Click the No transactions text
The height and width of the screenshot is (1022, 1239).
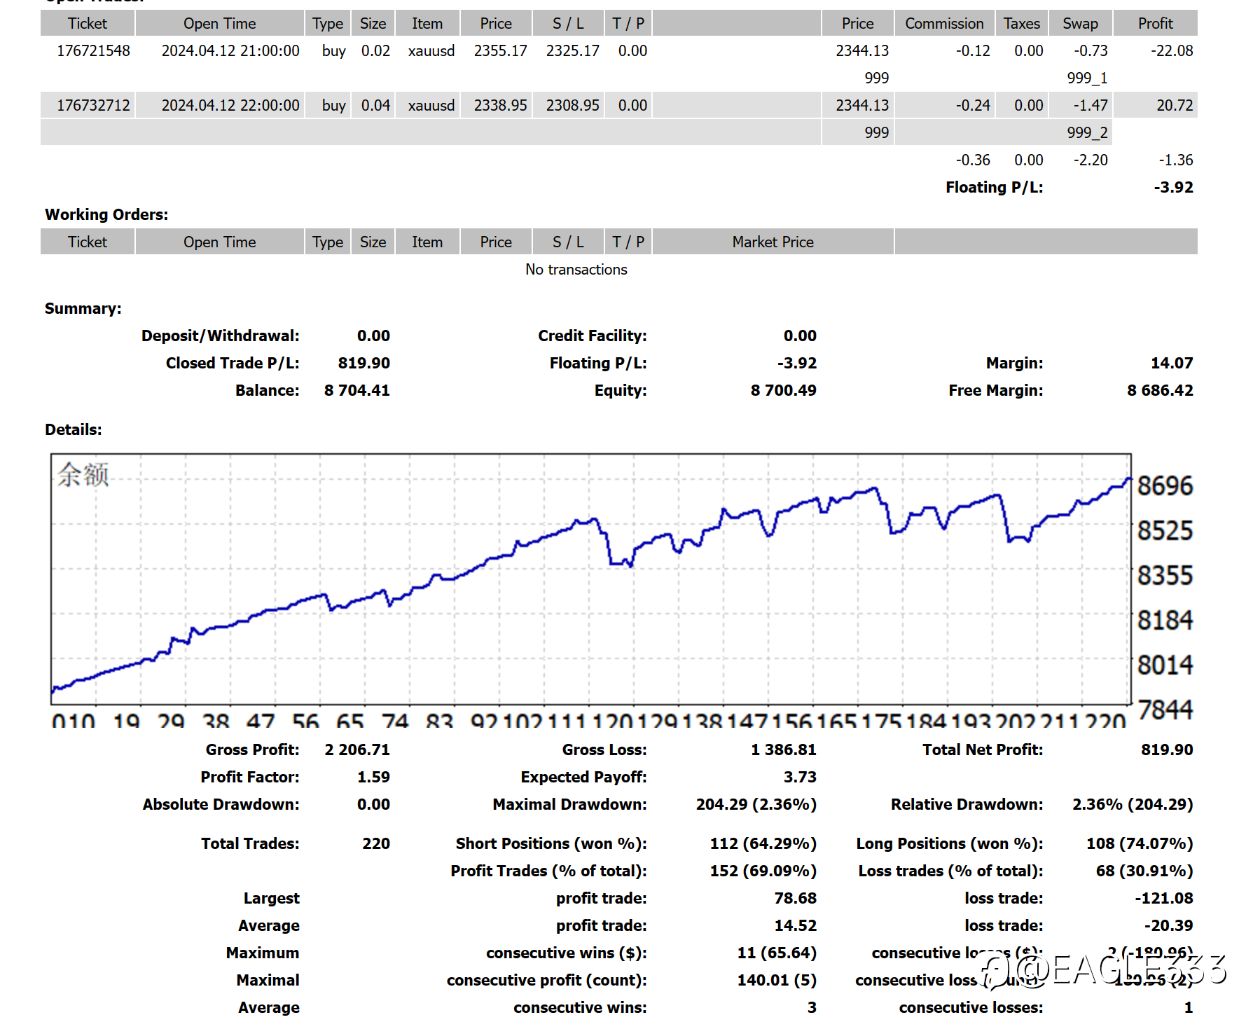576,270
